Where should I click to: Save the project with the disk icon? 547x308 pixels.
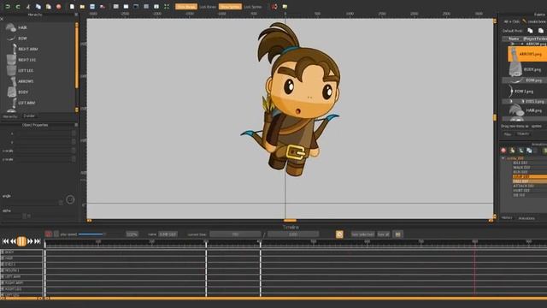click(x=92, y=7)
